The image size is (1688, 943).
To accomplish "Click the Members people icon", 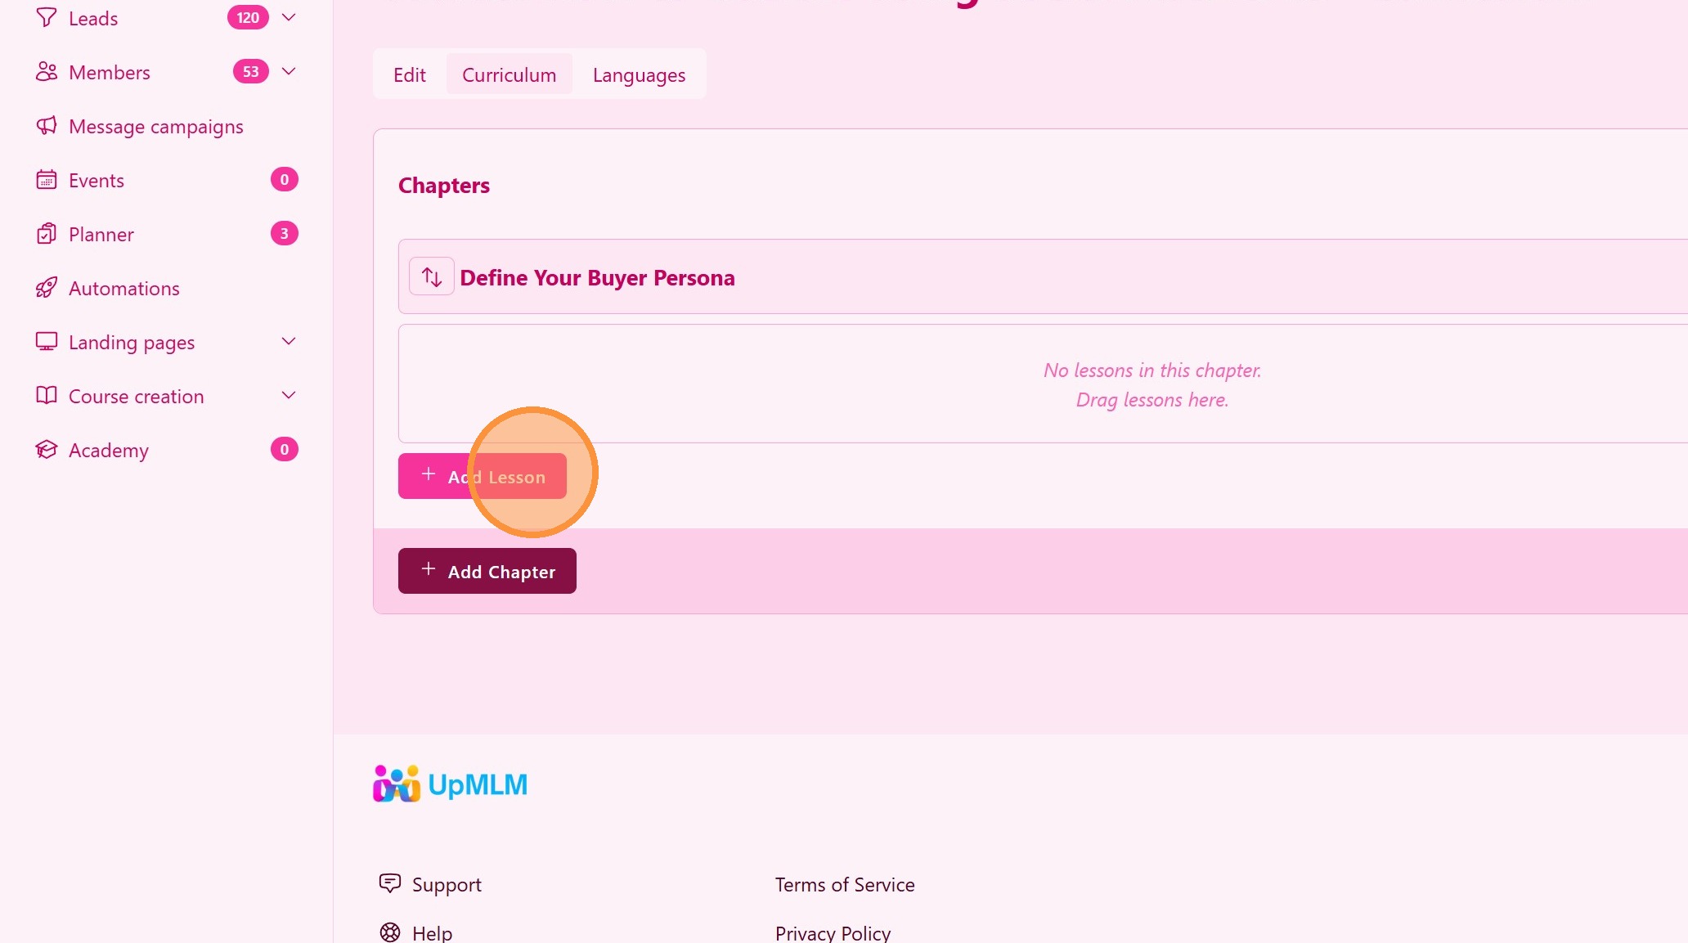I will click(x=47, y=72).
